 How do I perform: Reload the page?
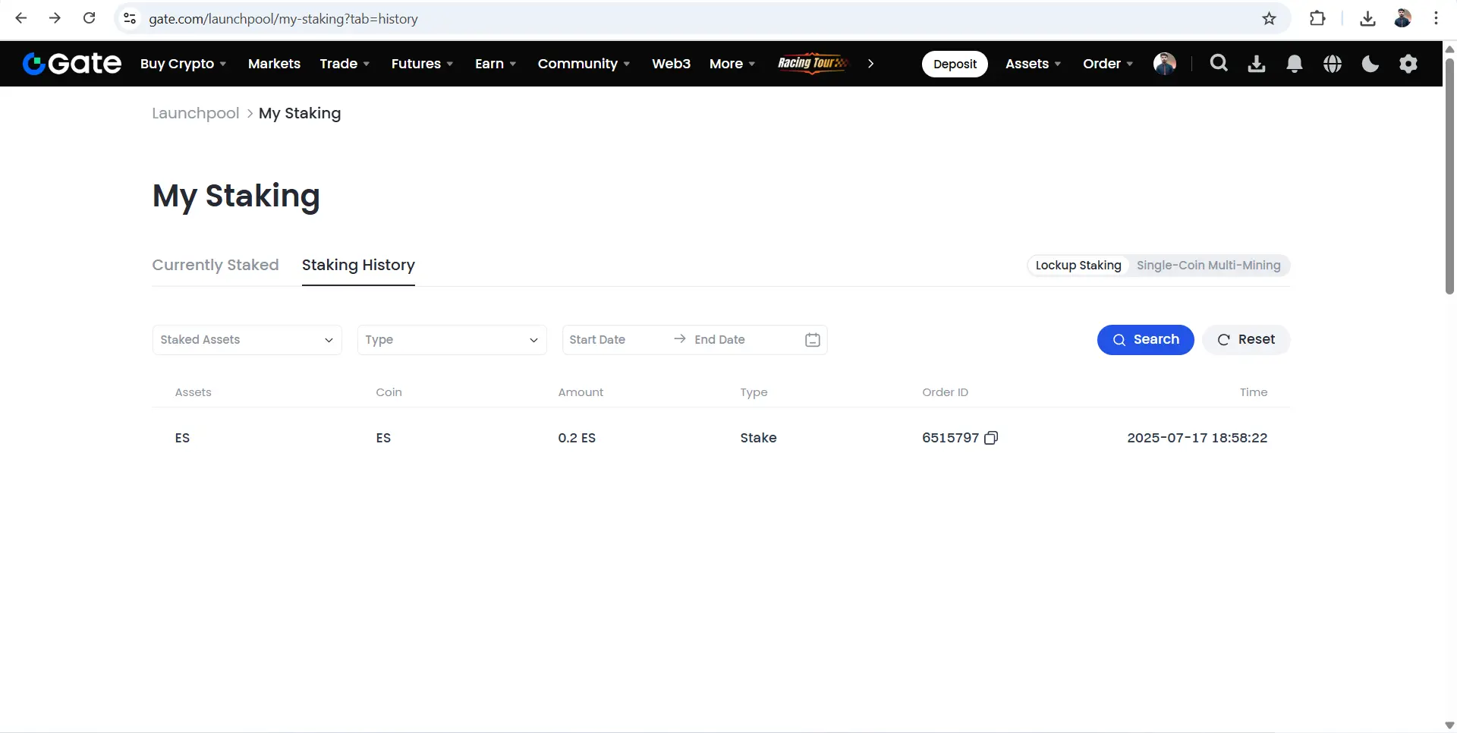pyautogui.click(x=89, y=18)
